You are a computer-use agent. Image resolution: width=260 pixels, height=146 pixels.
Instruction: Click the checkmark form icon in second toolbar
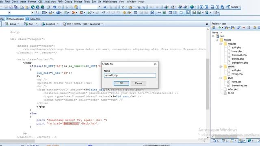[x=152, y=13]
